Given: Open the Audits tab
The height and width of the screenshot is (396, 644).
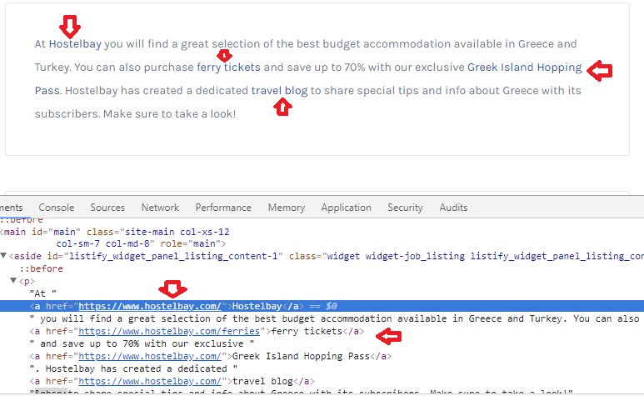Looking at the screenshot, I should point(453,208).
